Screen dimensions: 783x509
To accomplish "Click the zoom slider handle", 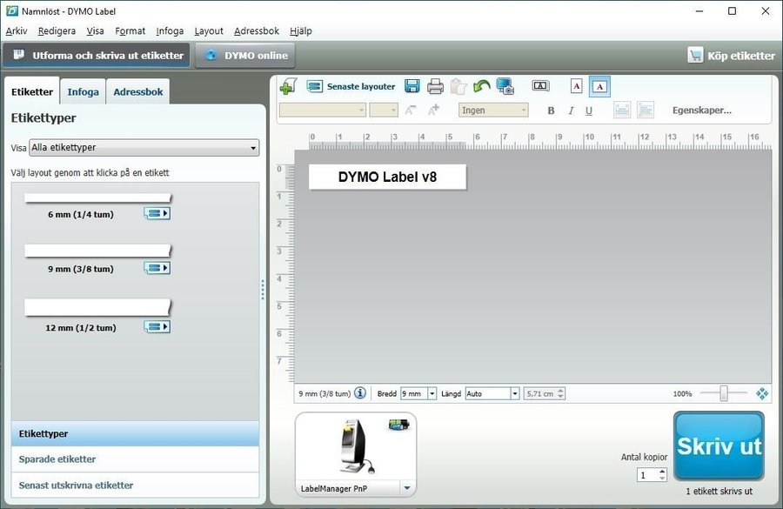I will click(723, 393).
